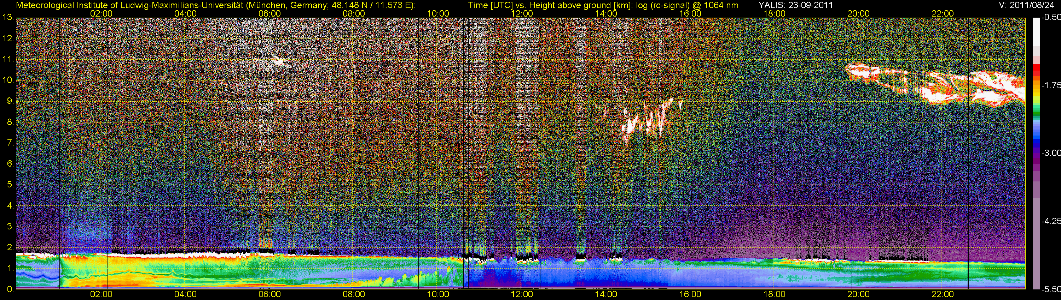Click 08:00 on the top time axis
Screen dimensions: 1061x300
354,13
